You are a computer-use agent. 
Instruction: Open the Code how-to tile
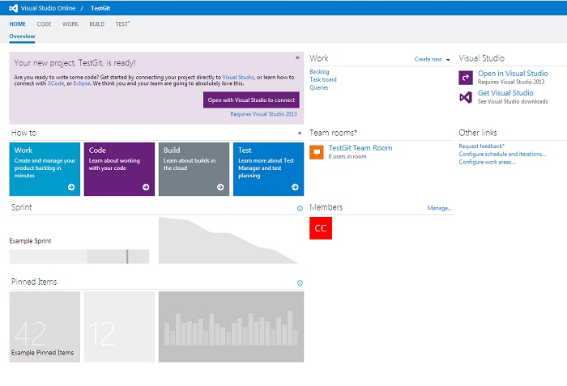point(119,169)
